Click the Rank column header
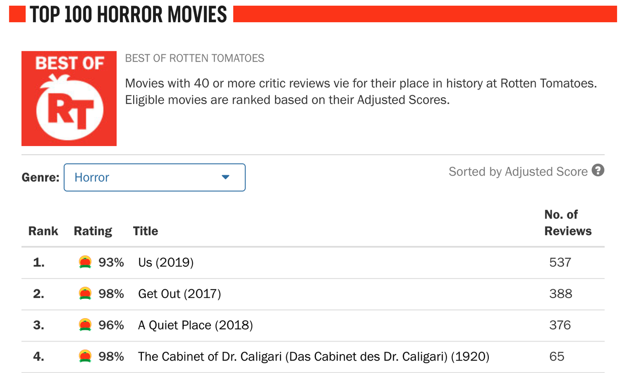 (x=43, y=231)
